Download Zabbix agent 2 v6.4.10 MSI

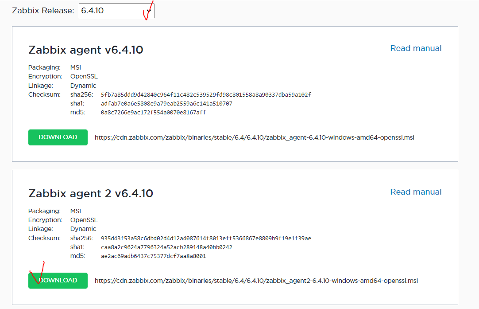[58, 281]
